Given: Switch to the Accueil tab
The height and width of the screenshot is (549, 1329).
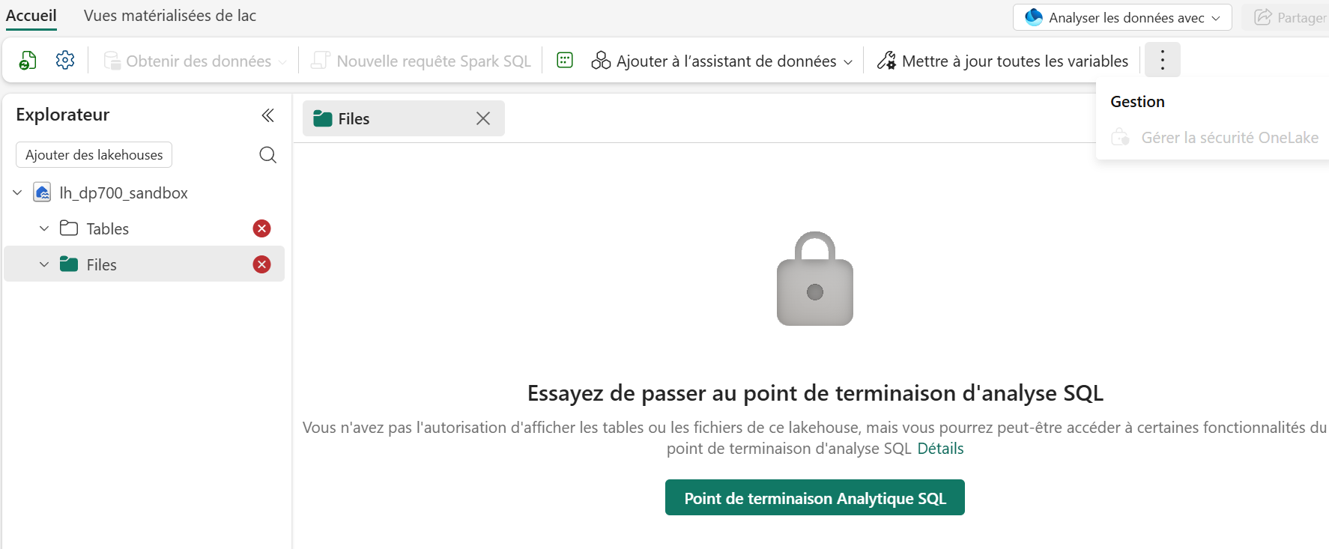Looking at the screenshot, I should [31, 16].
